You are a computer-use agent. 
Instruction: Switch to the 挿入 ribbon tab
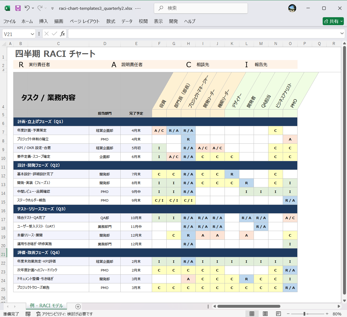click(x=43, y=21)
